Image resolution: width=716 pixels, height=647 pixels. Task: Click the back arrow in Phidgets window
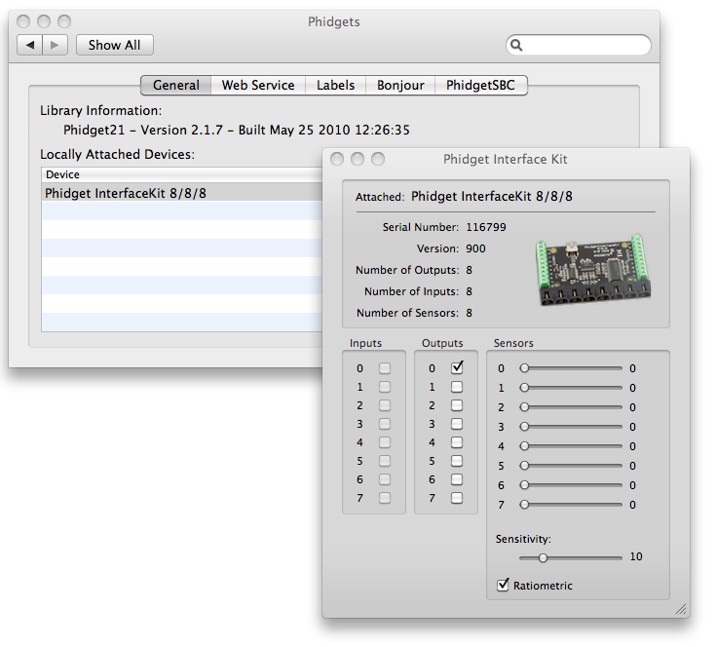[30, 45]
